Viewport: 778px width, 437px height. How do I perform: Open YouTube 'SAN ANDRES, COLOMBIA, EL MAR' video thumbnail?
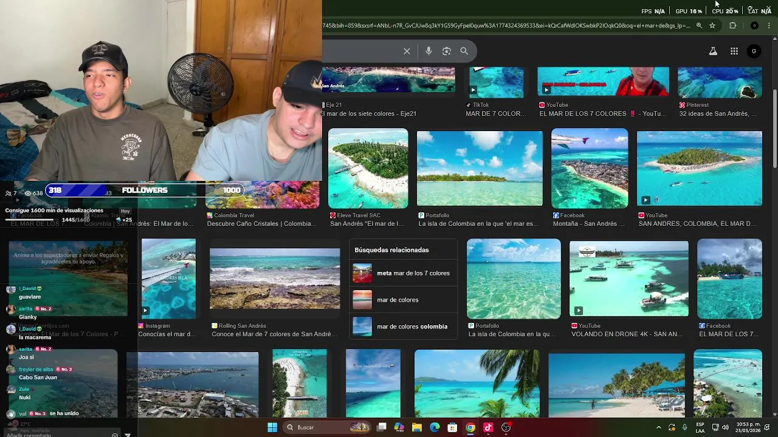(699, 168)
